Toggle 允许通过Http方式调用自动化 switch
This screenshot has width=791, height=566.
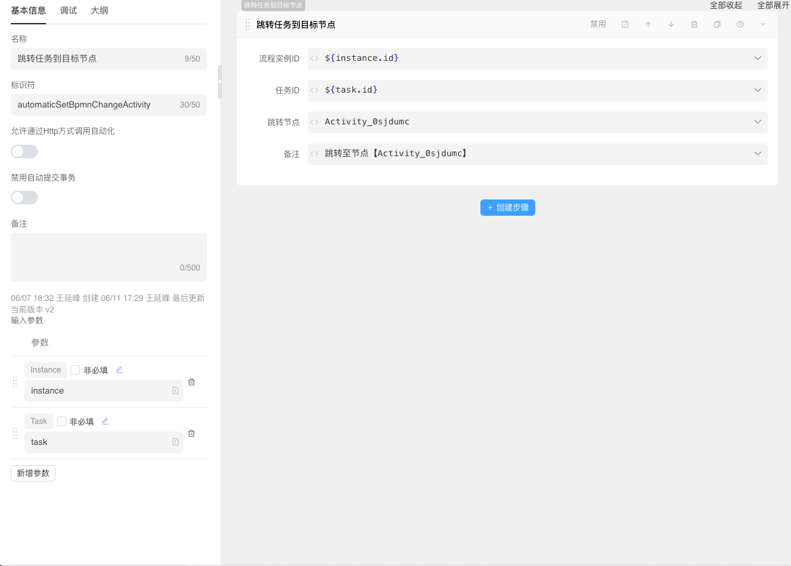(x=24, y=151)
